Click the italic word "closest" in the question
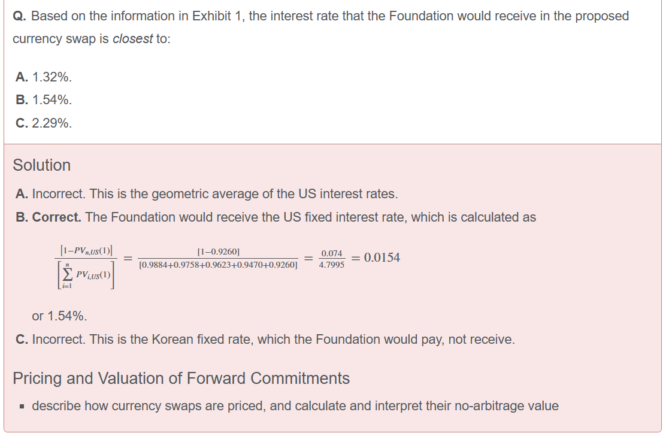The width and height of the screenshot is (672, 436). (132, 39)
